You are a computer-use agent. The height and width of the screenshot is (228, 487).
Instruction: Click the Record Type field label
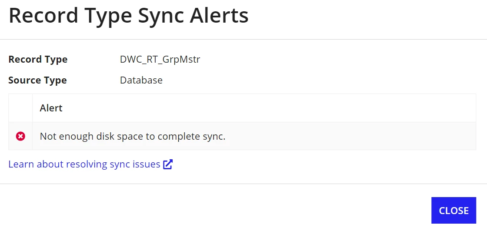(38, 59)
